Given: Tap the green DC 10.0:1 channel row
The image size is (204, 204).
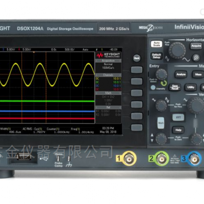Looking at the screenshot, I should tap(108, 82).
